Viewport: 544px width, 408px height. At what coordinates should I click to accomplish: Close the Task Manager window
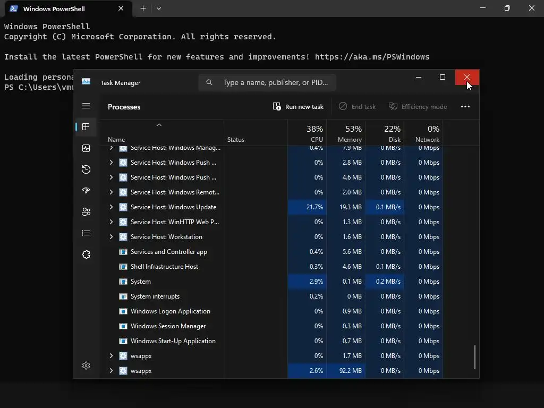click(467, 77)
